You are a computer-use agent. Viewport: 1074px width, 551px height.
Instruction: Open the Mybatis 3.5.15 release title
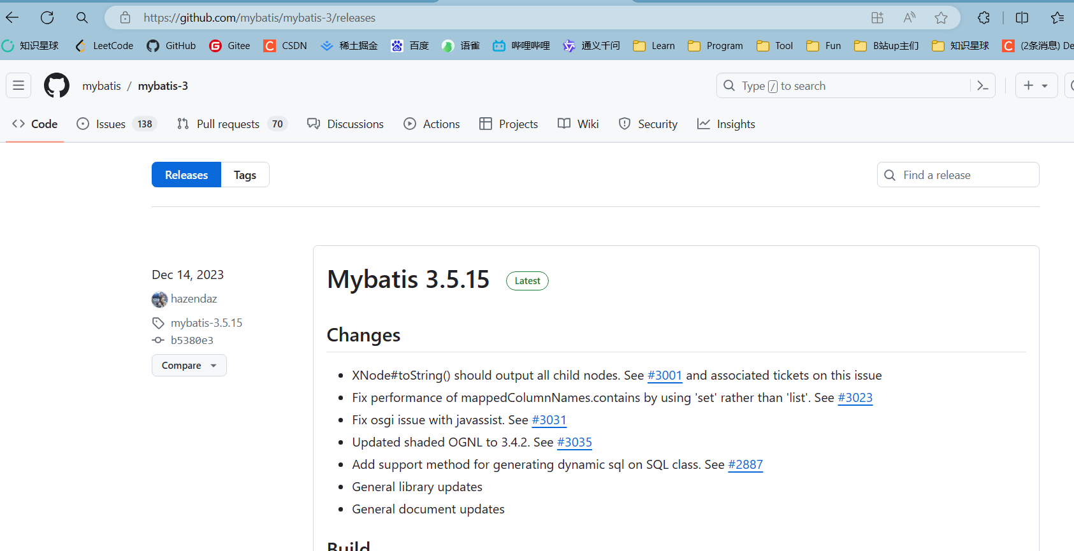[408, 280]
